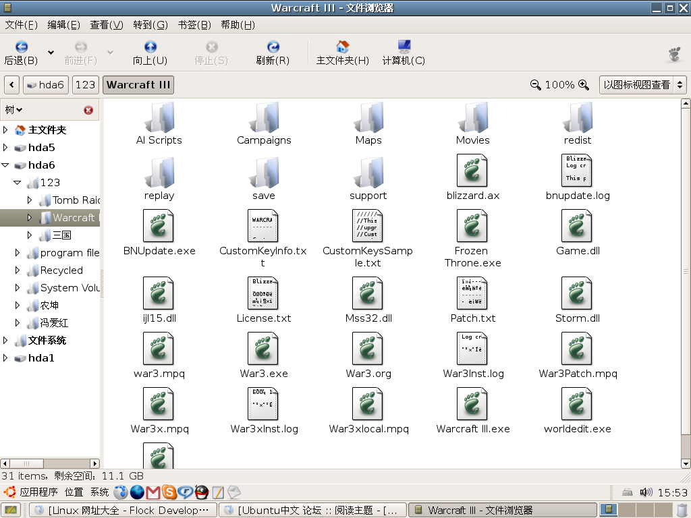Open the 位置 panel menu
Screen dimensions: 691x518
tap(74, 492)
